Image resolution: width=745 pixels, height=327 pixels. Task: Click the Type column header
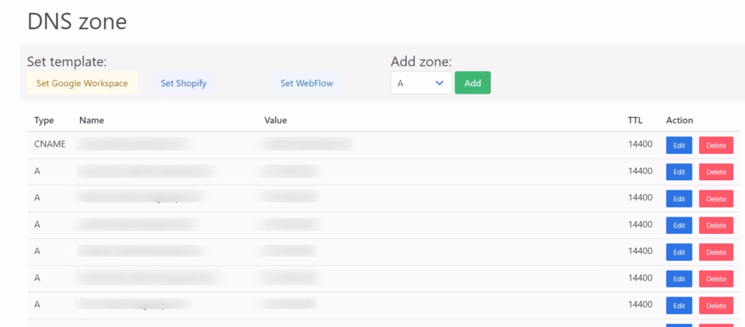[44, 121]
